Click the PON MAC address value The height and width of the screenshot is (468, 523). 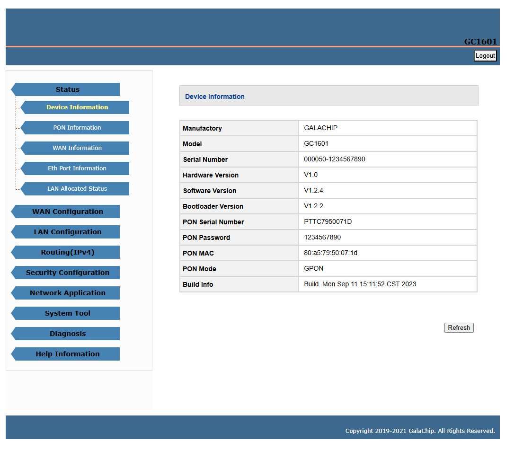330,253
